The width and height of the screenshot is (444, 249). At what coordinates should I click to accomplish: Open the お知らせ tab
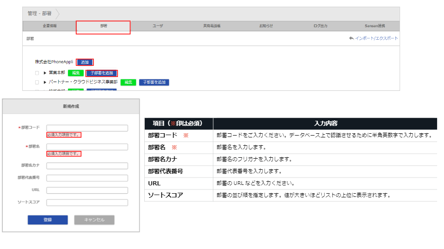266,26
